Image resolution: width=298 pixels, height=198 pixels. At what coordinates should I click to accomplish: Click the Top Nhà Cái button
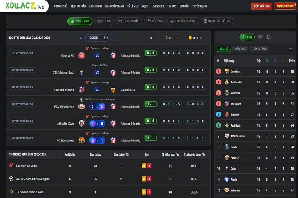tap(262, 6)
